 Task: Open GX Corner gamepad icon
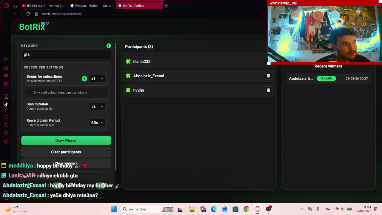[x=15, y=6]
